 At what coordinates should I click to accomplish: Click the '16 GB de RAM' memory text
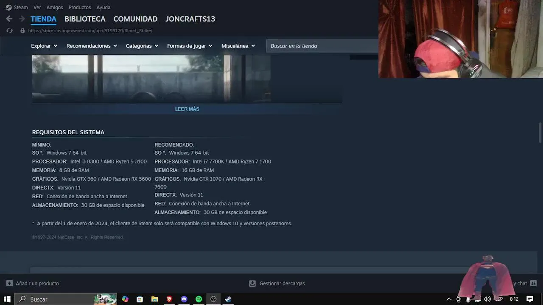pyautogui.click(x=198, y=170)
